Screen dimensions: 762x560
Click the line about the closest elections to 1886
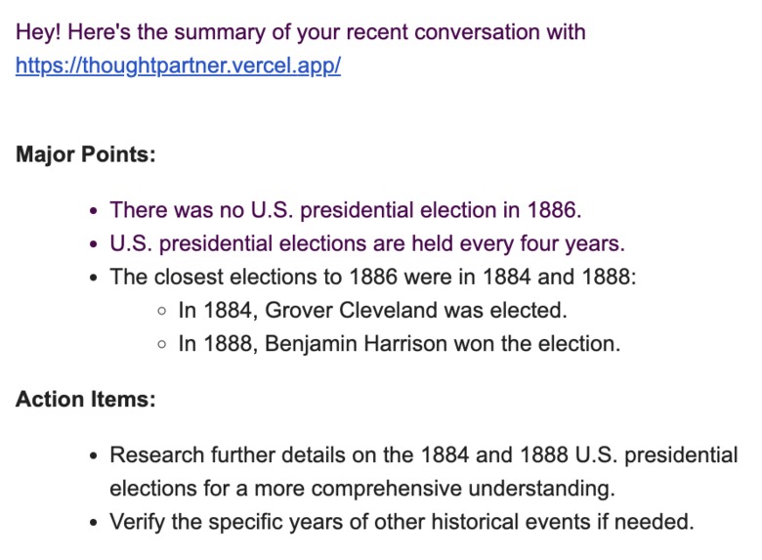(373, 278)
